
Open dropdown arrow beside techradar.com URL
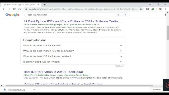tap(89, 75)
